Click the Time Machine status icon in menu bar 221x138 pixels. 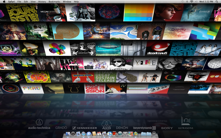pos(182,2)
